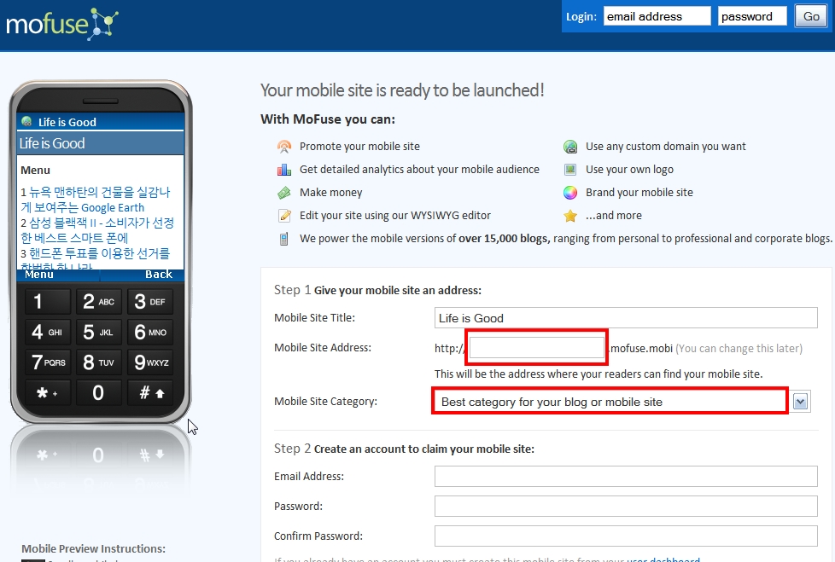This screenshot has height=562, width=835.
Task: Open the user dashboard link
Action: [663, 559]
